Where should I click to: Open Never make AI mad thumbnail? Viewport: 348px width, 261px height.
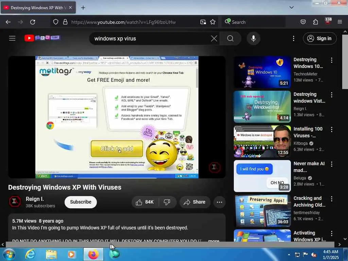[x=262, y=176]
